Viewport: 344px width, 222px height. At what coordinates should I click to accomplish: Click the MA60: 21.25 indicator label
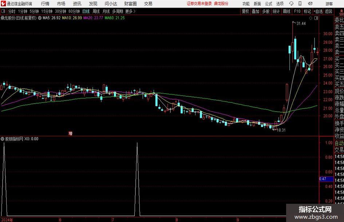click(x=115, y=18)
